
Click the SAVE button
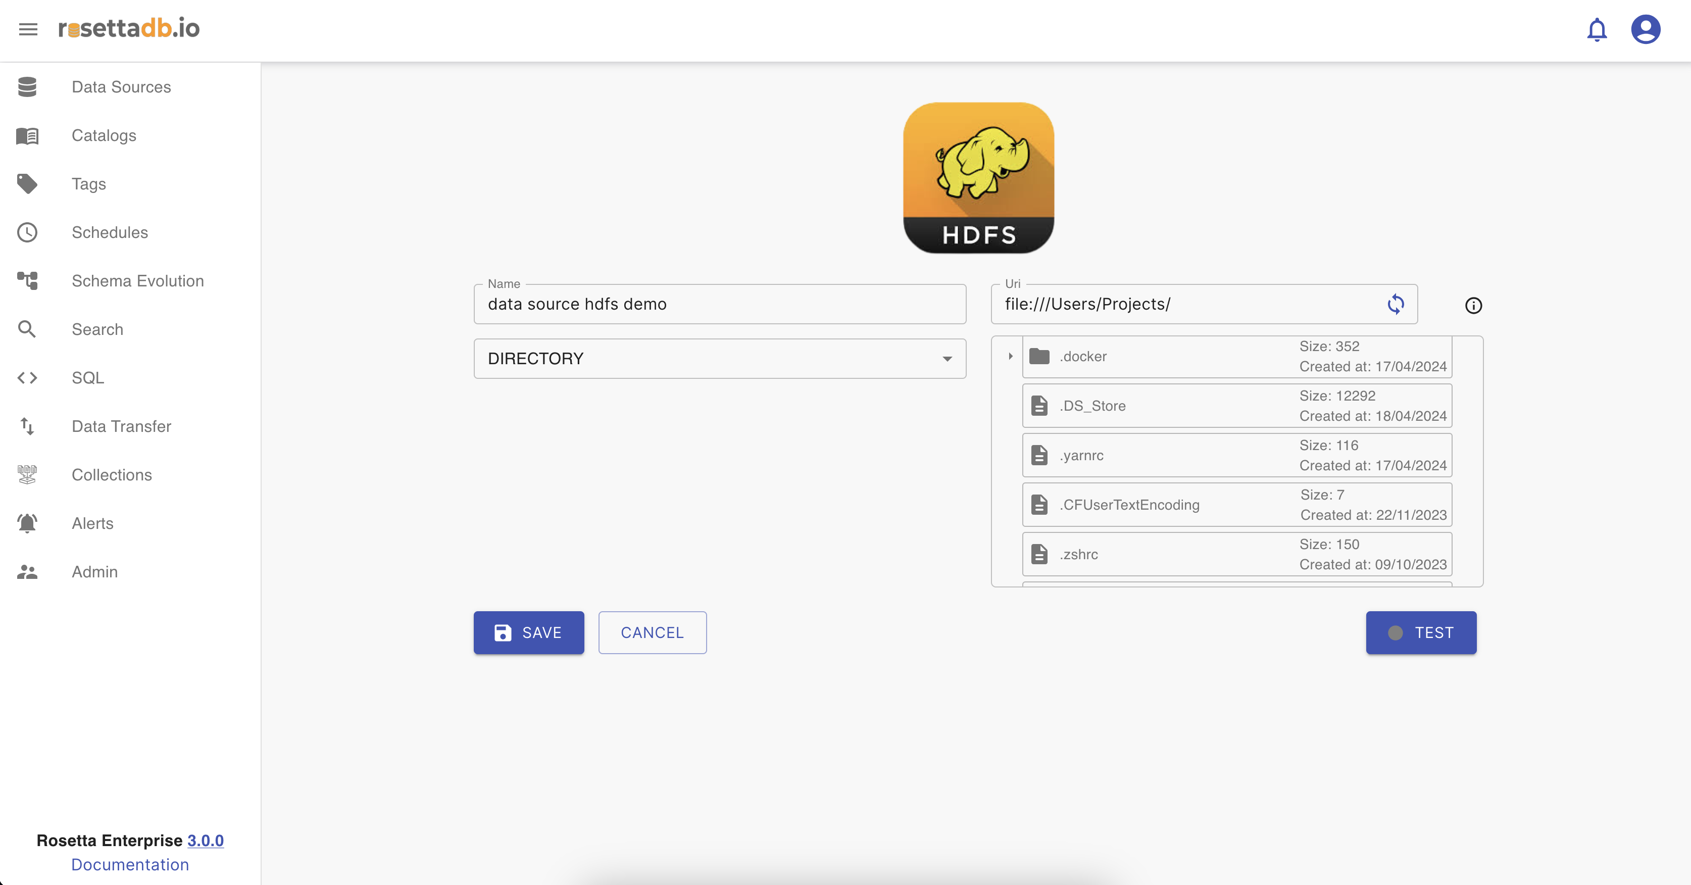(528, 632)
